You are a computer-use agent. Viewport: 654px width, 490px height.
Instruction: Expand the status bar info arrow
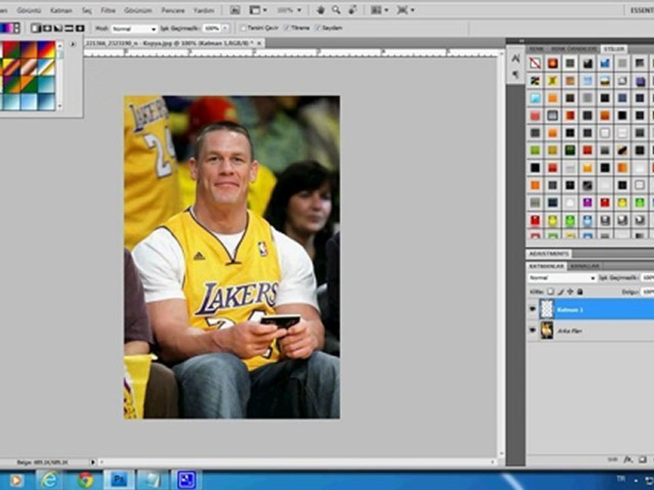93,462
